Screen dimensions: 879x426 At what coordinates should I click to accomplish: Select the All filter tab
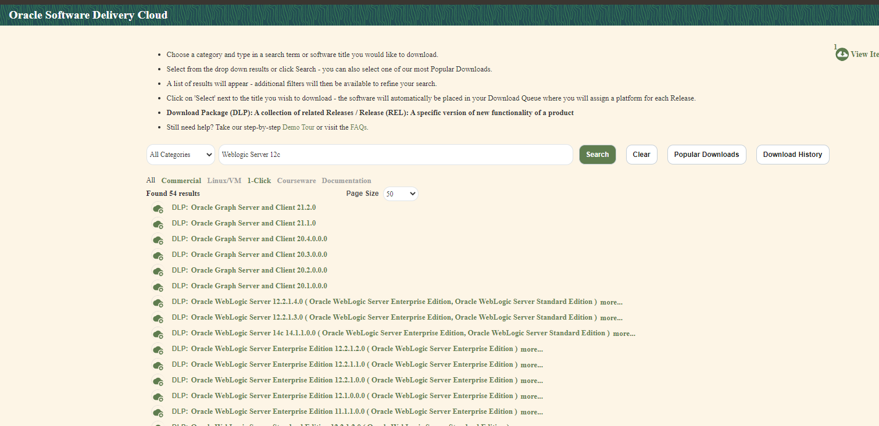[x=151, y=180]
